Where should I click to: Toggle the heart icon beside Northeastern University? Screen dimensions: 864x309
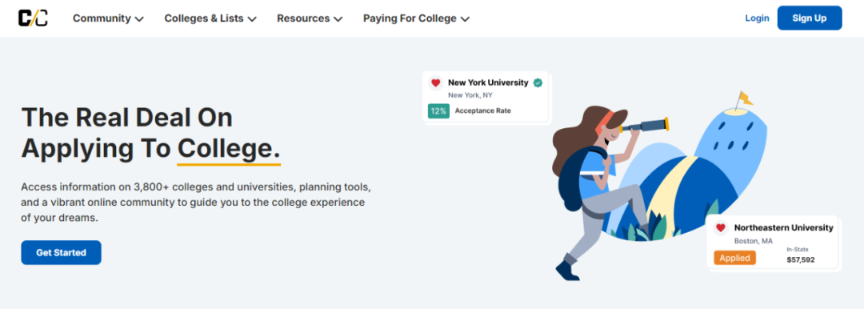tap(720, 227)
